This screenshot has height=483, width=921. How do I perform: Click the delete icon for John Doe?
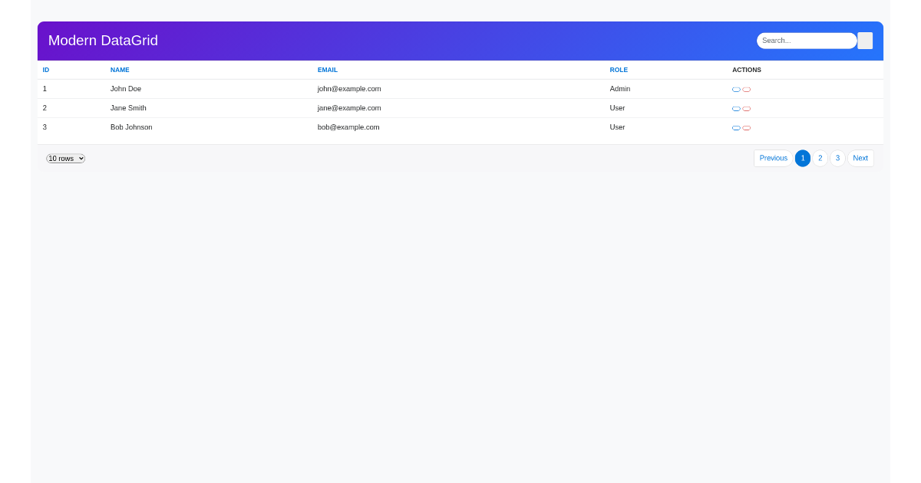747,89
